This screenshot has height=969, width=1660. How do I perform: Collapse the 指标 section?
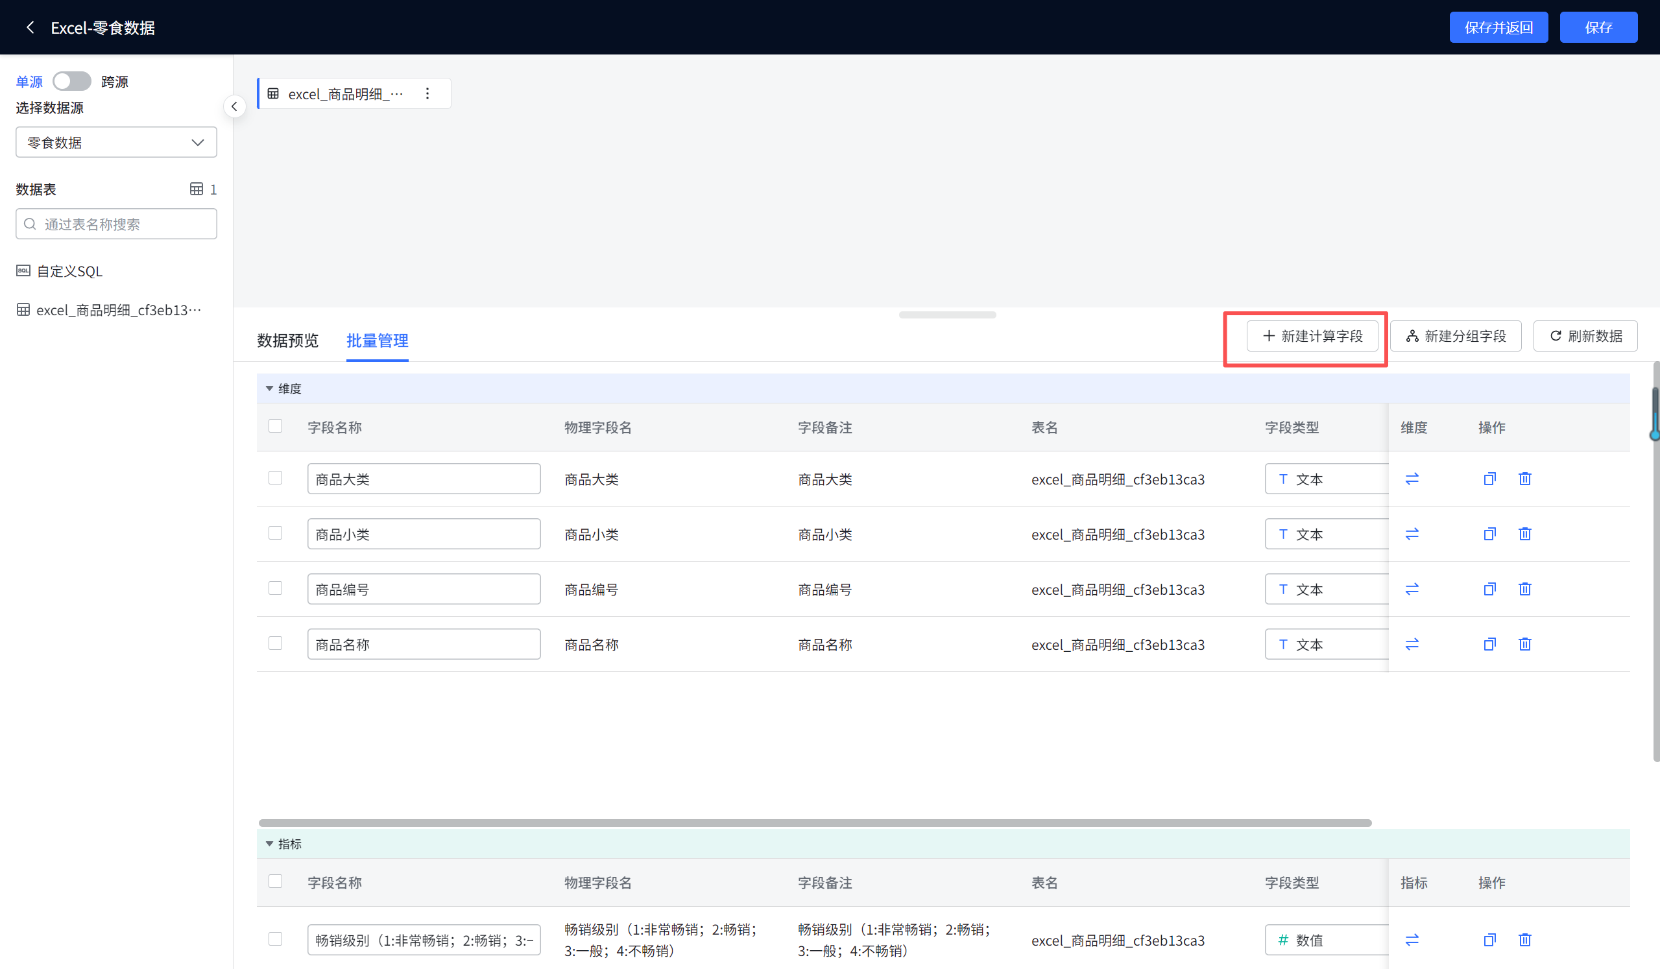click(269, 844)
